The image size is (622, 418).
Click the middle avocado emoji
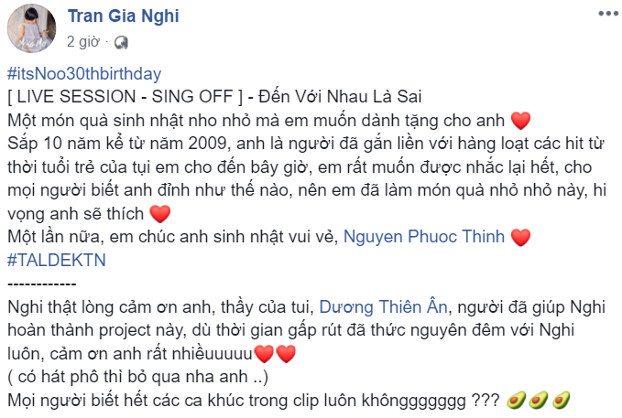(539, 401)
